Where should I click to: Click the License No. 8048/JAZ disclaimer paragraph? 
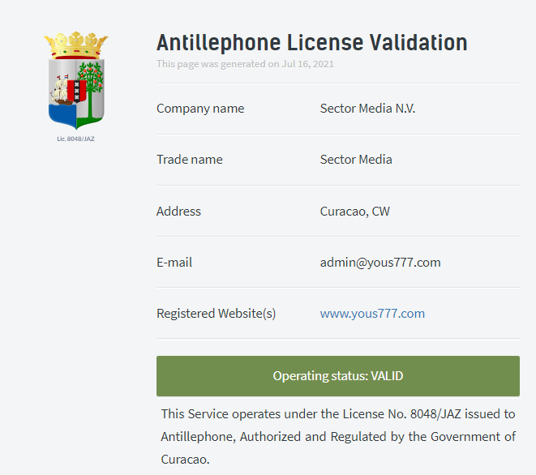pos(338,436)
